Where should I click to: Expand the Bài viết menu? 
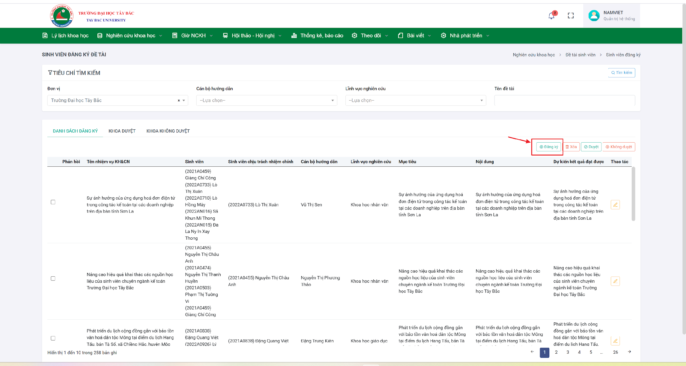click(414, 36)
